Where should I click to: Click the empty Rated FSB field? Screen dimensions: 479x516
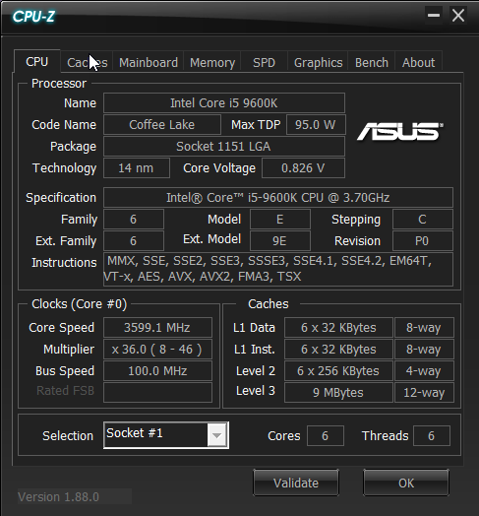coord(157,392)
